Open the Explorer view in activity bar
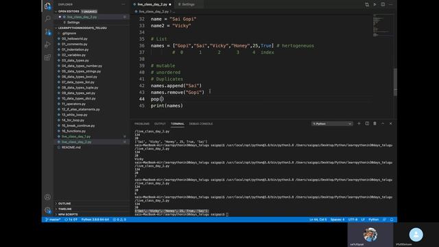Image resolution: width=439 pixels, height=247 pixels. [x=47, y=6]
